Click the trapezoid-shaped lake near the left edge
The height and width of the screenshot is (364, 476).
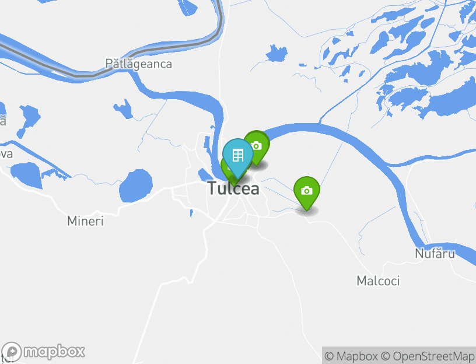point(26,175)
